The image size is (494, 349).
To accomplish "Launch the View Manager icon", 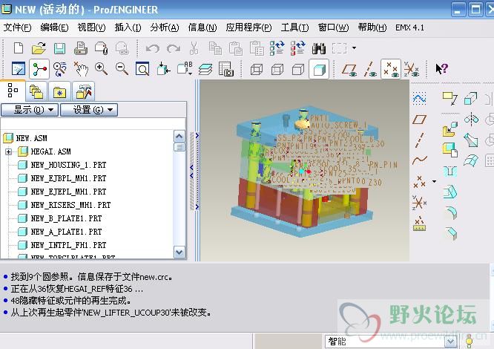I will coord(226,69).
